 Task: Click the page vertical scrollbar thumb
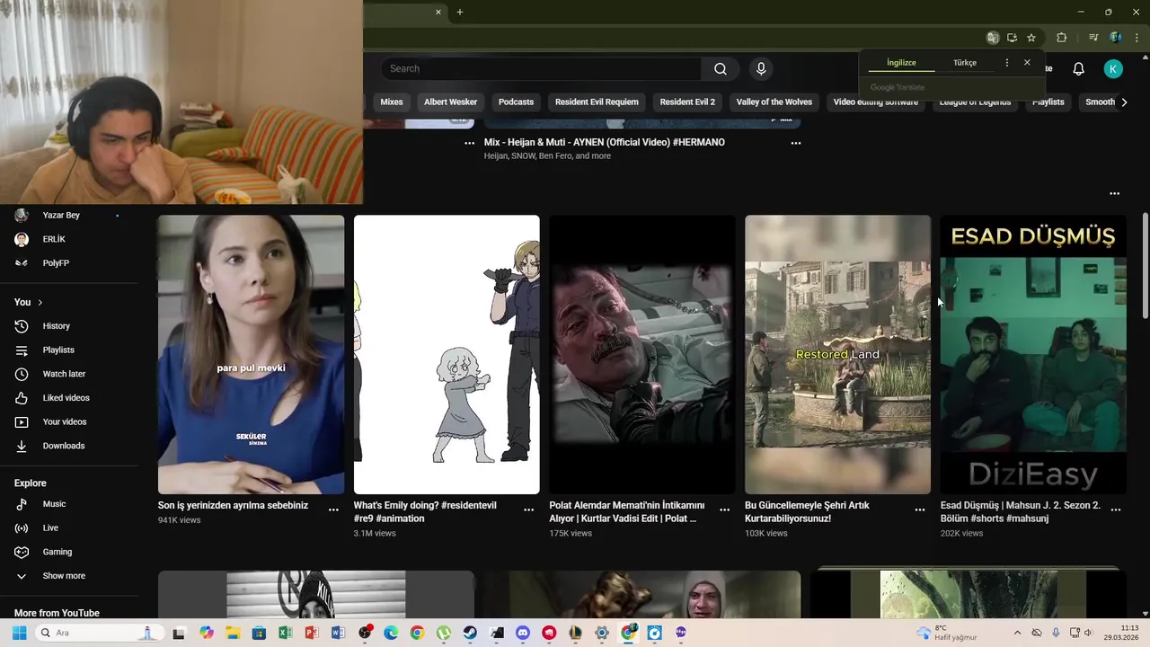tap(1145, 265)
